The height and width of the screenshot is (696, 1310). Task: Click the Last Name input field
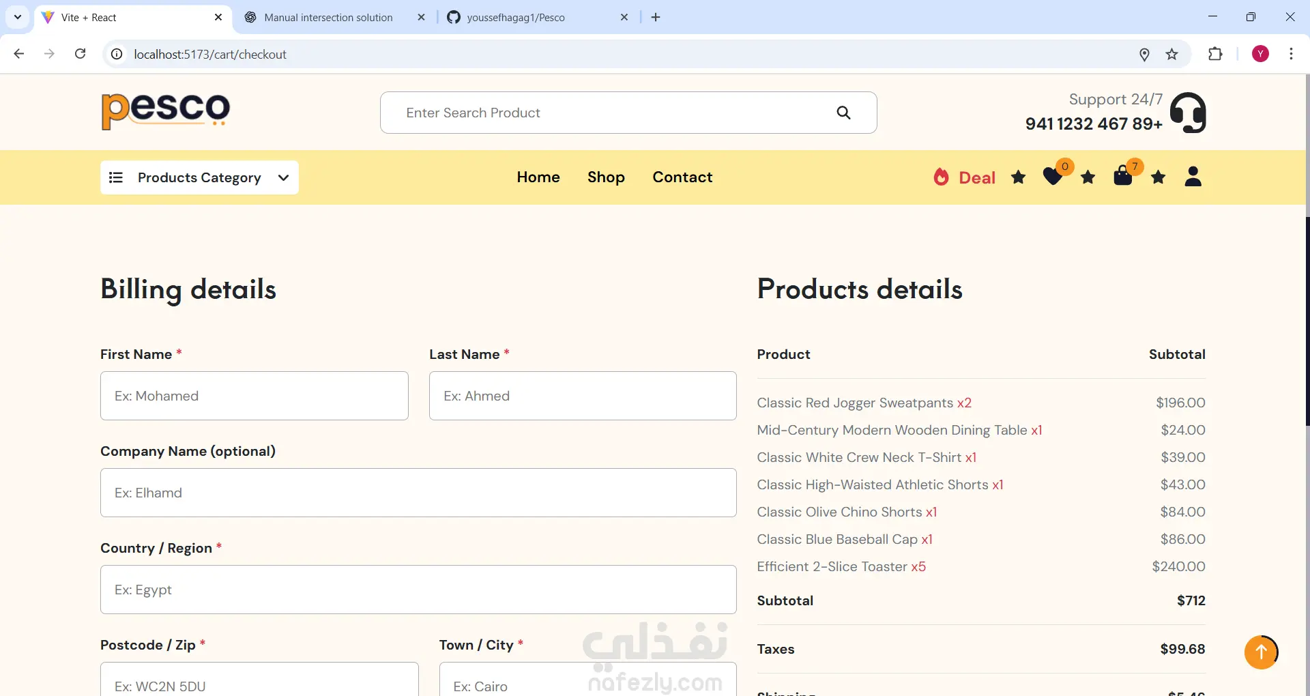(x=583, y=396)
